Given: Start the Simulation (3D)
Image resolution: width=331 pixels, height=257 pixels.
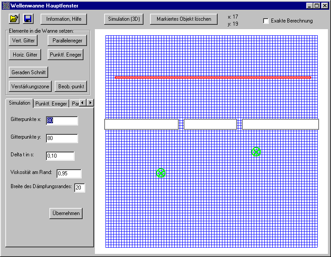Looking at the screenshot, I should tap(124, 19).
